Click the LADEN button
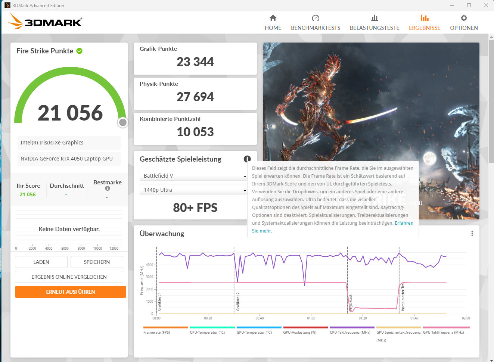494x362 pixels. 41,262
